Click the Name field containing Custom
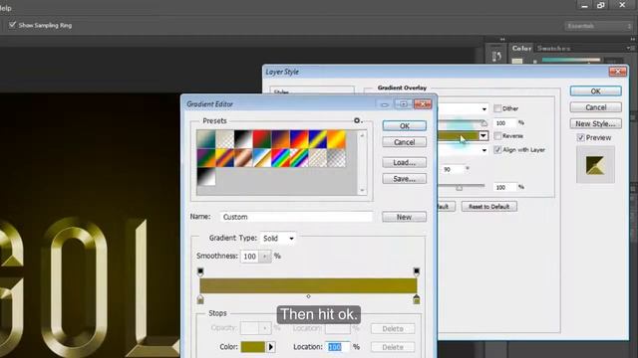638x358 pixels. coord(296,217)
